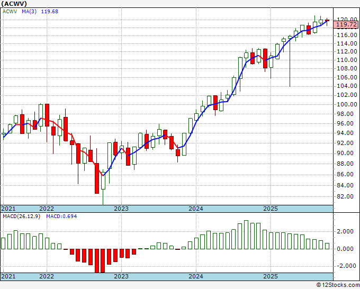Click the tallest MACD histogram bar in late 2024
The image size is (360, 289).
point(246,235)
